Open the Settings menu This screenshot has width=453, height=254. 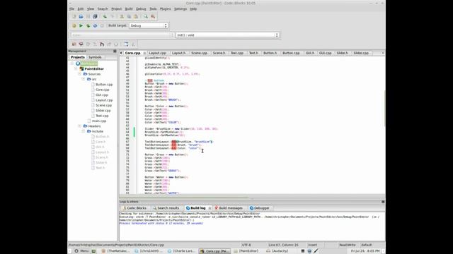[180, 9]
